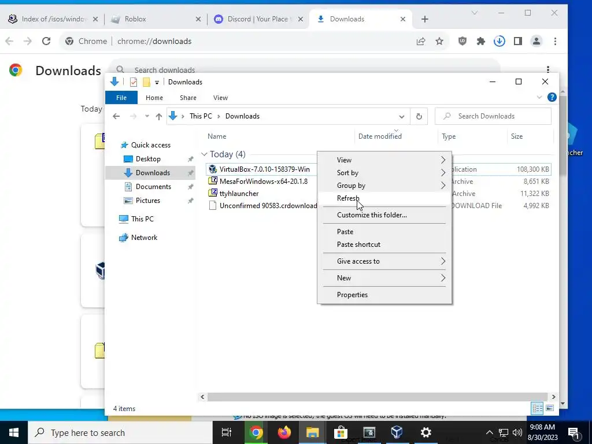
Task: Expand the Group by submenu
Action: [x=384, y=186]
